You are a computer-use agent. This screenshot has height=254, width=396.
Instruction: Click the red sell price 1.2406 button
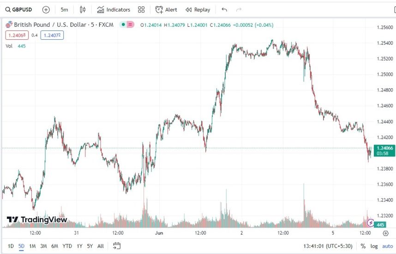[x=17, y=35]
